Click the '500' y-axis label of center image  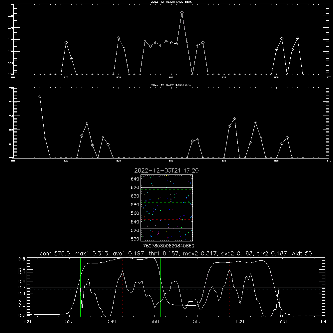[x=135, y=239]
